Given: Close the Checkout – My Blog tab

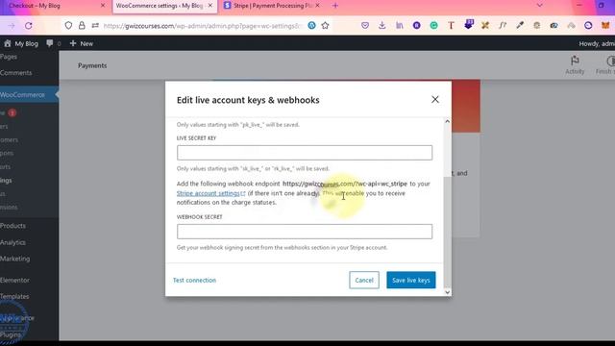Looking at the screenshot, I should coord(103,6).
